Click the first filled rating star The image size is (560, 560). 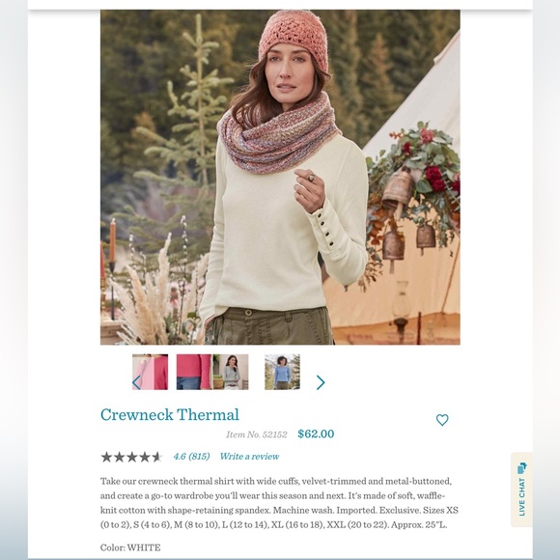click(106, 457)
